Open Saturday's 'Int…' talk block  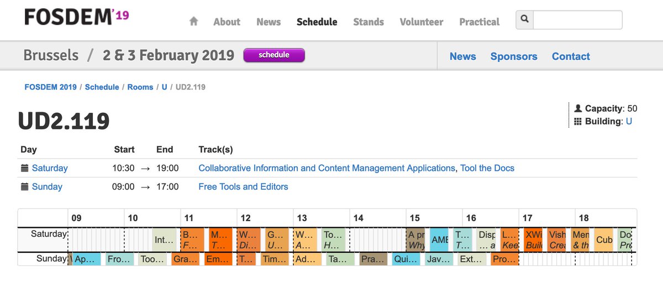click(x=164, y=240)
